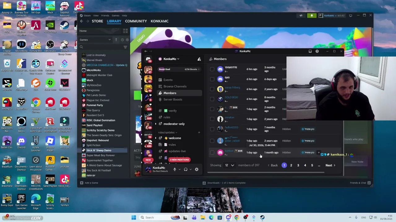This screenshot has height=222, width=396.
Task: Open headphone output options arrow
Action: pos(191,169)
